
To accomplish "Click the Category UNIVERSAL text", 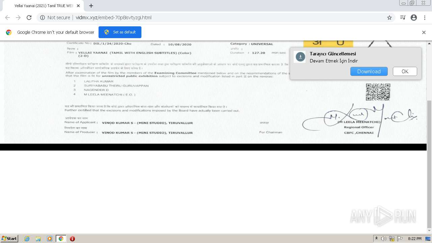I will pos(251,44).
